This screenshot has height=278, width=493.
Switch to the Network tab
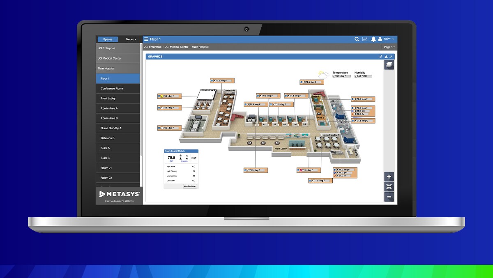[131, 39]
